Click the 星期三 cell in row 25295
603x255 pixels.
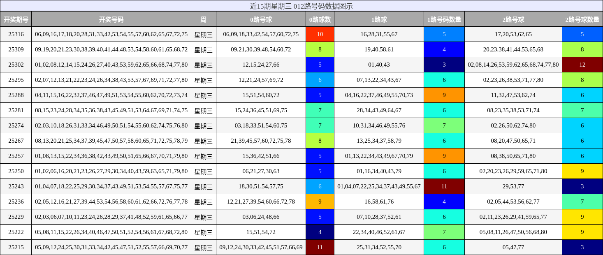(x=204, y=80)
